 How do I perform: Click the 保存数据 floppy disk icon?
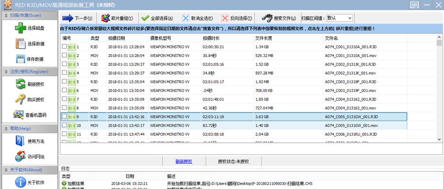coord(21,59)
